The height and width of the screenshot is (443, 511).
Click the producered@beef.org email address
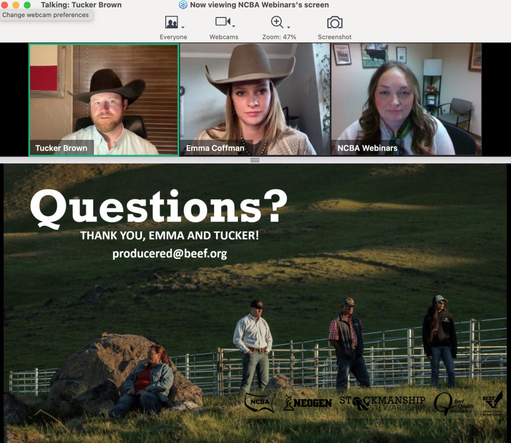point(170,253)
